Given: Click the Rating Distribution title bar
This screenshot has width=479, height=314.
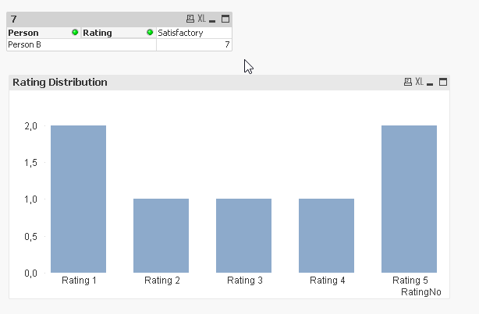Looking at the screenshot, I should tap(195, 82).
